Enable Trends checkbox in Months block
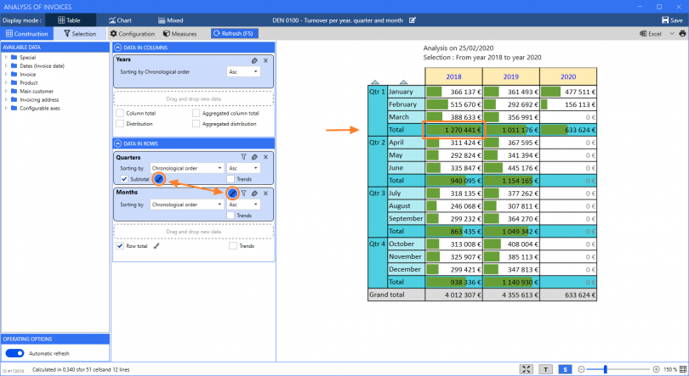The width and height of the screenshot is (689, 376). tap(231, 216)
